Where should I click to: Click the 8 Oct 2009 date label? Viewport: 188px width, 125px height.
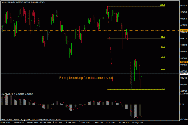[x=5, y=123]
